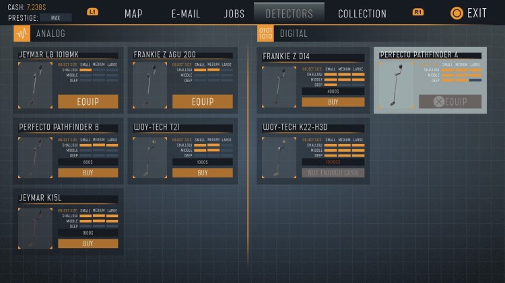Click the L1 shoulder button icon
The image size is (505, 283).
(x=93, y=12)
